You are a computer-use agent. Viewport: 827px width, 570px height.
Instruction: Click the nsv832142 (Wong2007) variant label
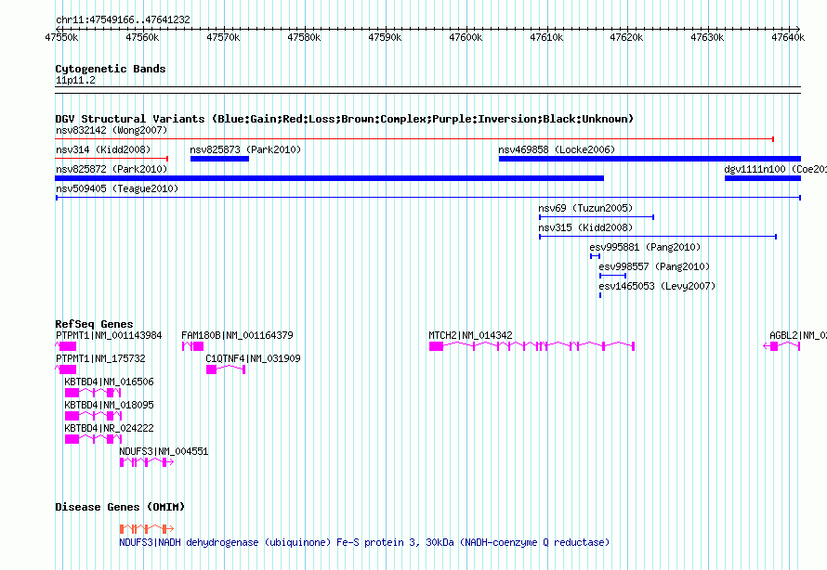click(112, 130)
